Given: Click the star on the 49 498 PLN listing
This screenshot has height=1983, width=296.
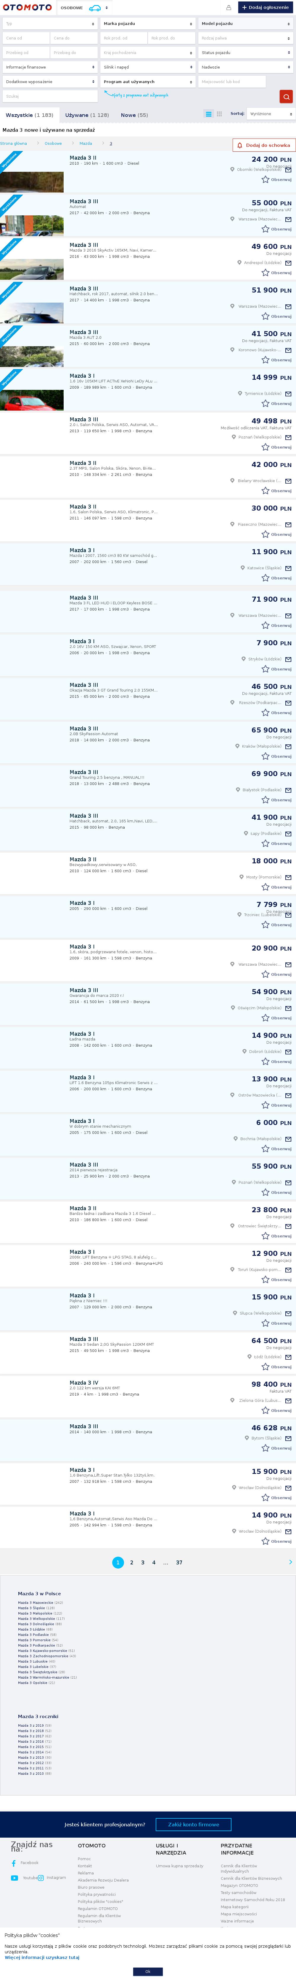Looking at the screenshot, I should coord(265,447).
